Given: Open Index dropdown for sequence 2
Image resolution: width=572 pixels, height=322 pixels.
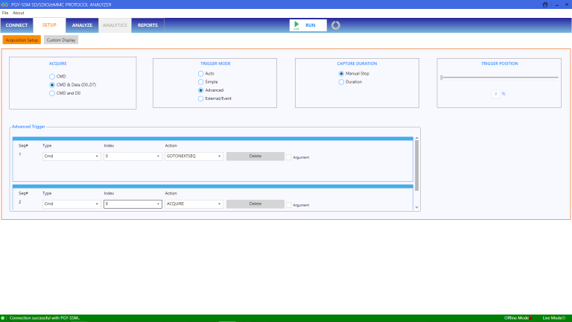Looking at the screenshot, I should [x=133, y=204].
